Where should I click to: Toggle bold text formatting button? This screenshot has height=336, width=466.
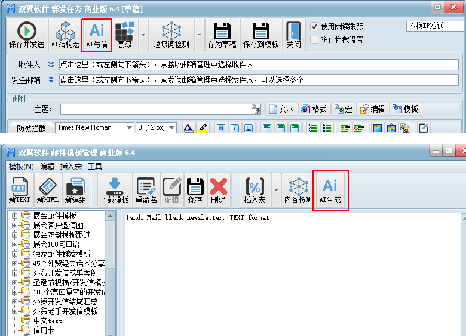coord(220,127)
